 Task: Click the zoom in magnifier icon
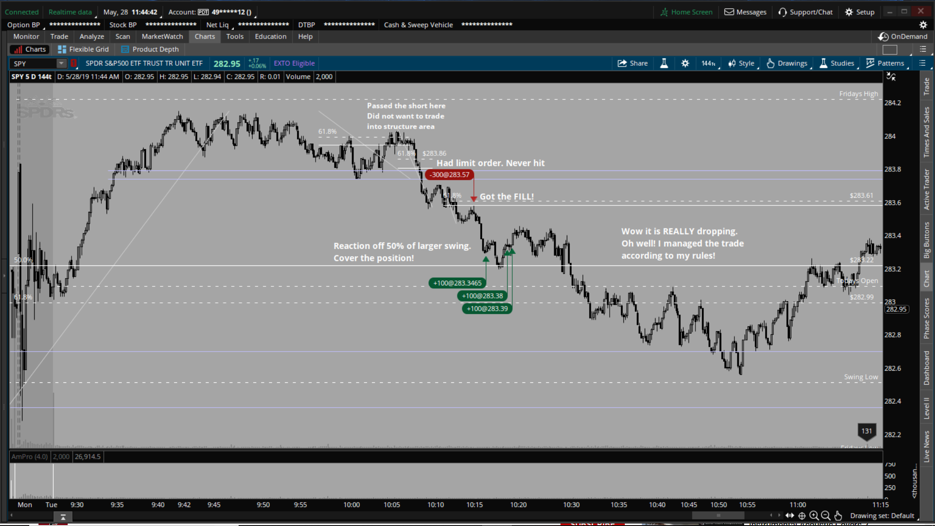pyautogui.click(x=814, y=515)
